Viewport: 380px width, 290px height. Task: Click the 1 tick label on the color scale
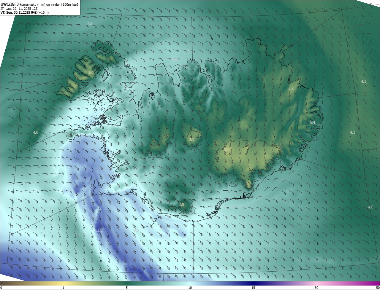pos(64,288)
